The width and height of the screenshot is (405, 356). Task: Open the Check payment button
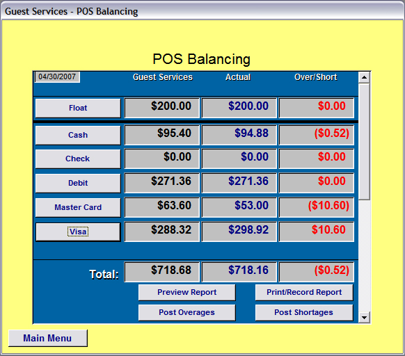click(x=78, y=159)
